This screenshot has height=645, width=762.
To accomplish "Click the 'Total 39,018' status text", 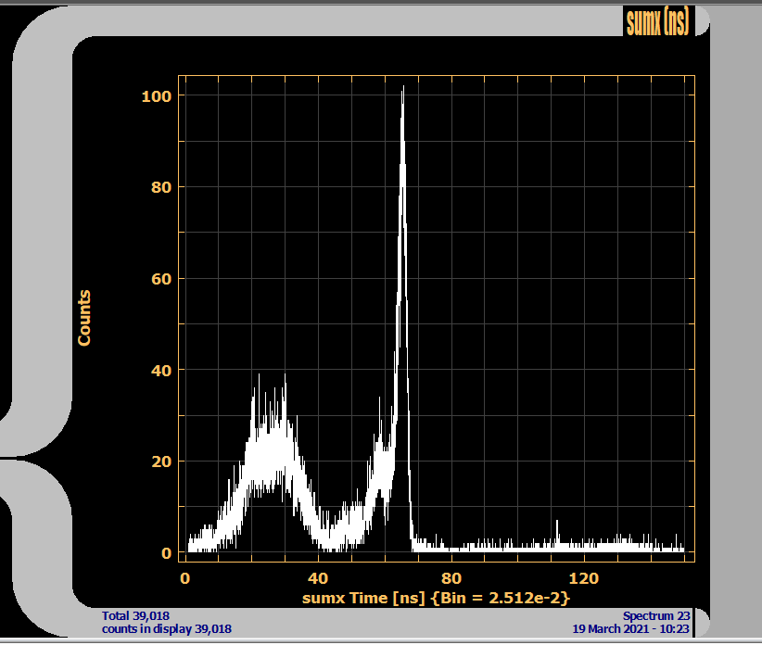I will (135, 615).
